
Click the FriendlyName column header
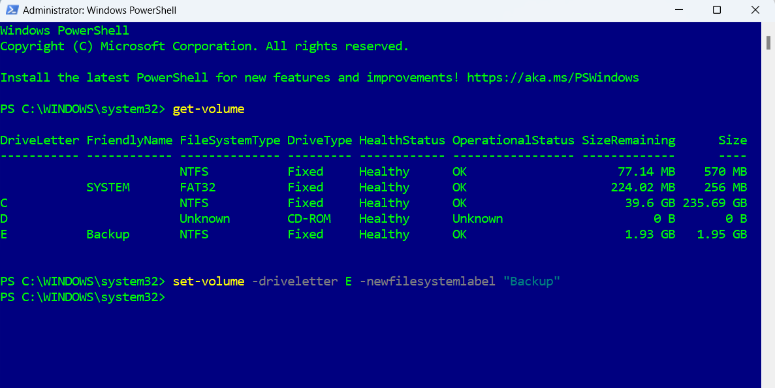point(129,140)
